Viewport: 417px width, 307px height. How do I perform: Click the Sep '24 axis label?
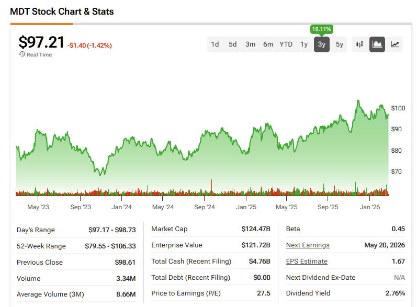click(x=205, y=207)
